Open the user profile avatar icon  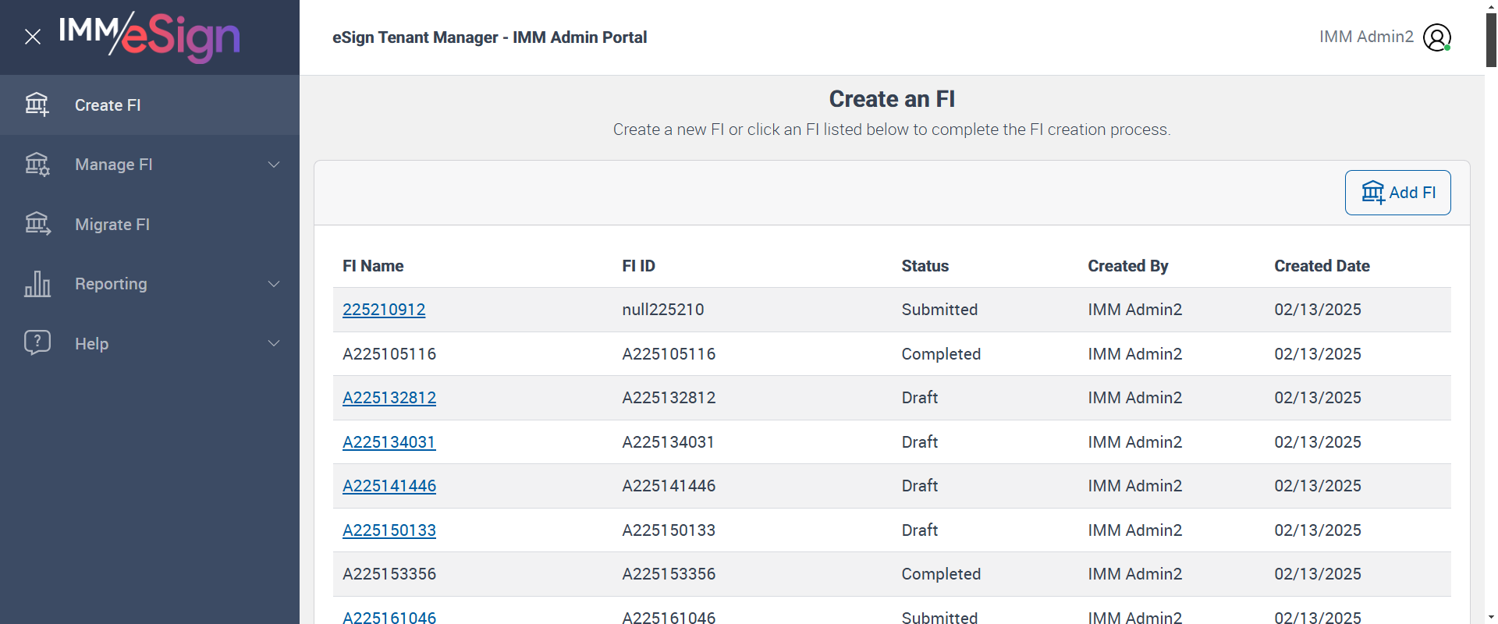pos(1436,37)
